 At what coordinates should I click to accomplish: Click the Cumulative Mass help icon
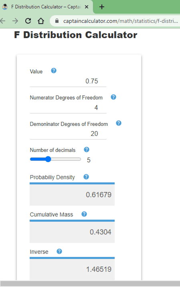click(x=84, y=214)
